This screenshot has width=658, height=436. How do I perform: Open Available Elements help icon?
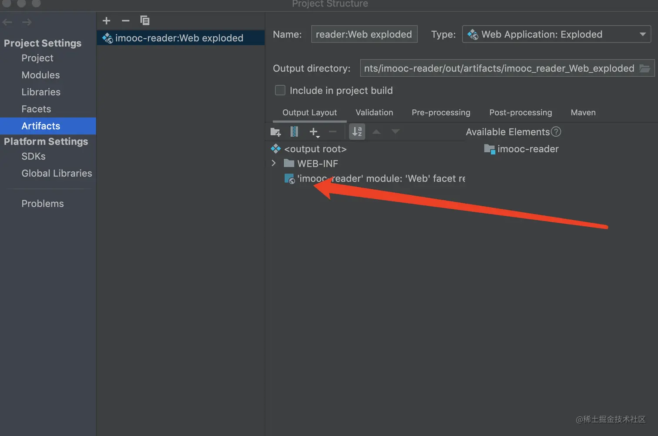click(556, 131)
